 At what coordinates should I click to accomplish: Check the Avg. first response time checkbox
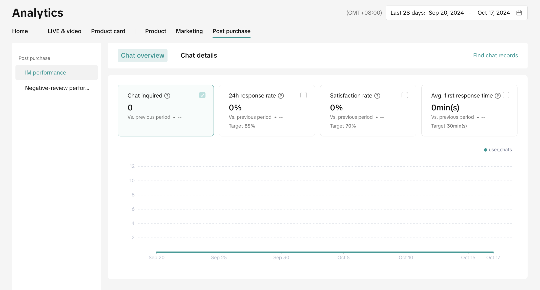pyautogui.click(x=506, y=95)
